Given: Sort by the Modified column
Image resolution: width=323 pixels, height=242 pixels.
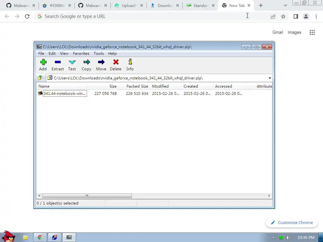Looking at the screenshot, I should click(x=166, y=86).
